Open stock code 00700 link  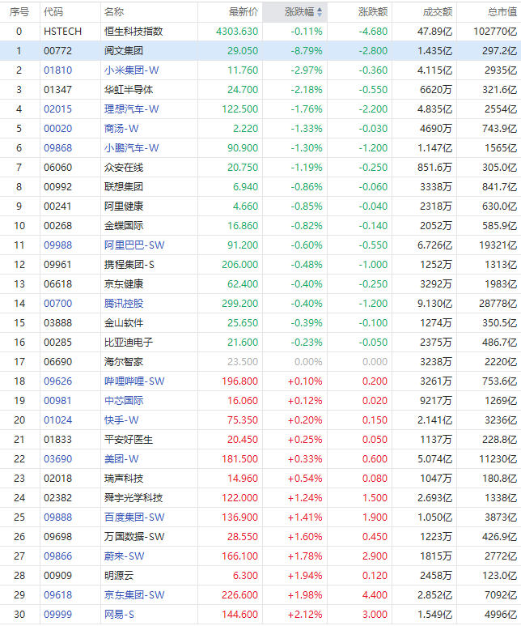pos(58,304)
